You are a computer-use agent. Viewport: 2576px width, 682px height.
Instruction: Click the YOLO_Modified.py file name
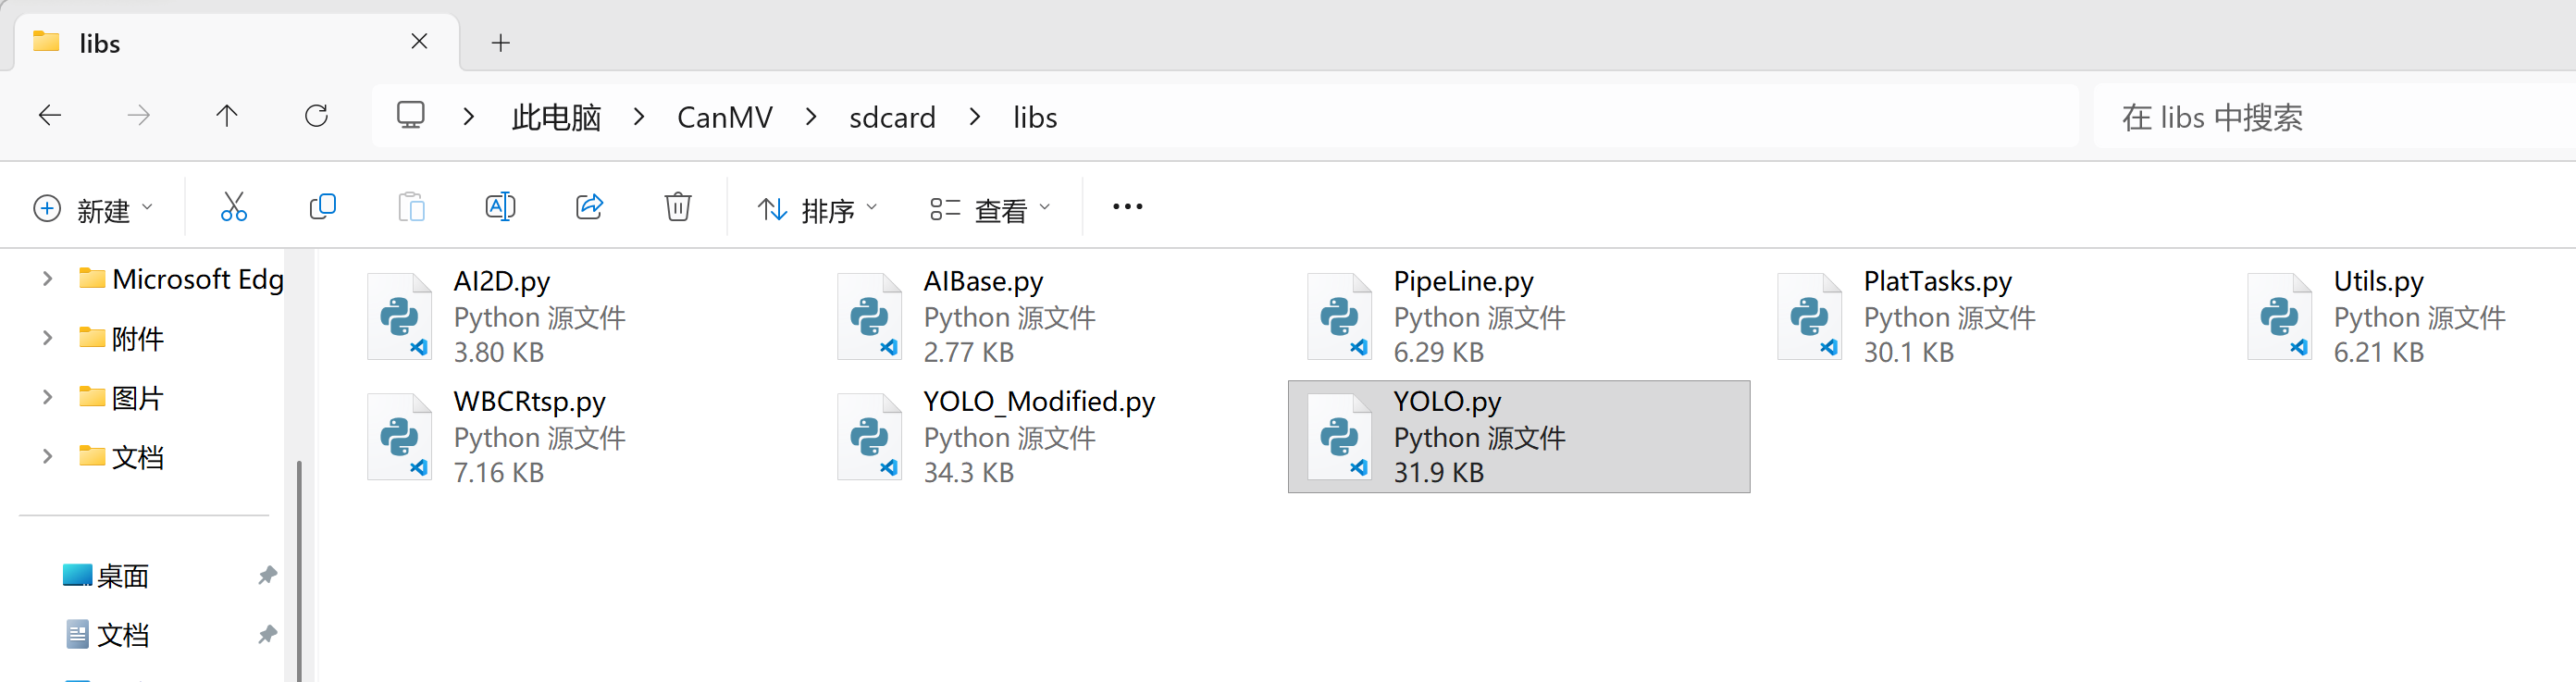coord(1039,401)
